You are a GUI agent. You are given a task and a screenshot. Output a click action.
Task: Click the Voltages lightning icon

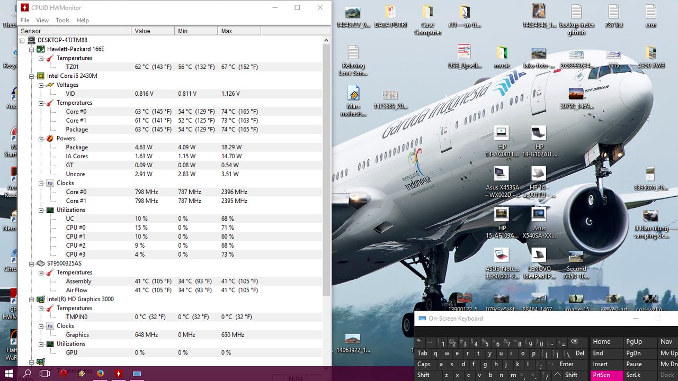click(x=50, y=85)
